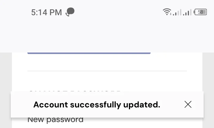This screenshot has height=128, width=214.
Task: Click white space between button and divider
Action: click(107, 62)
